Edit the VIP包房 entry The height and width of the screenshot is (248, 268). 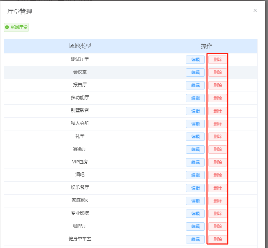[x=195, y=162]
